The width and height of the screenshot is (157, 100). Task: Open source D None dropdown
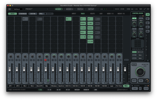coord(141,31)
